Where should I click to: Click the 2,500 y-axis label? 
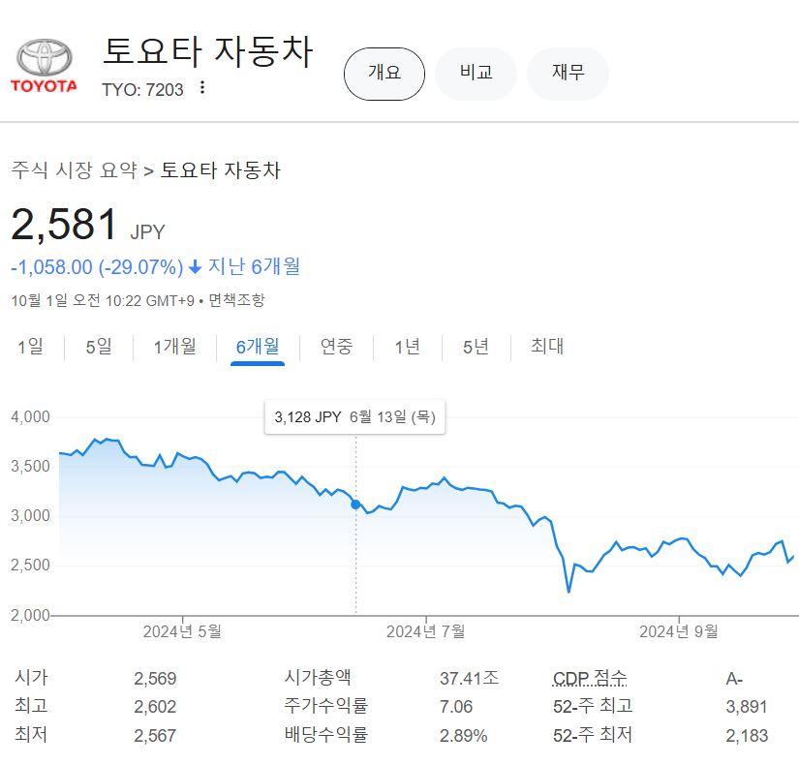31,565
